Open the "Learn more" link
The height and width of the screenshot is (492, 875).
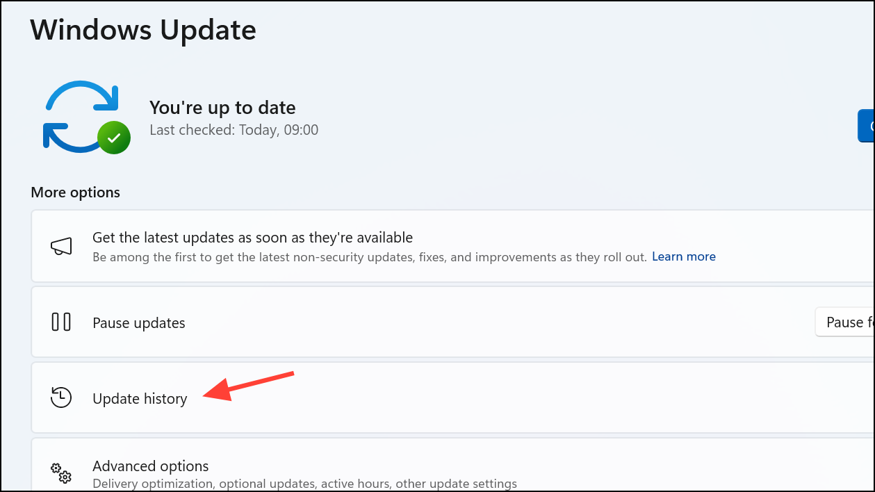[683, 256]
